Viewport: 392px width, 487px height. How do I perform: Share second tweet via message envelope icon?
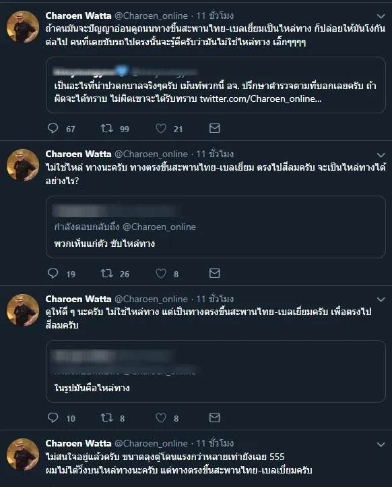pyautogui.click(x=215, y=273)
